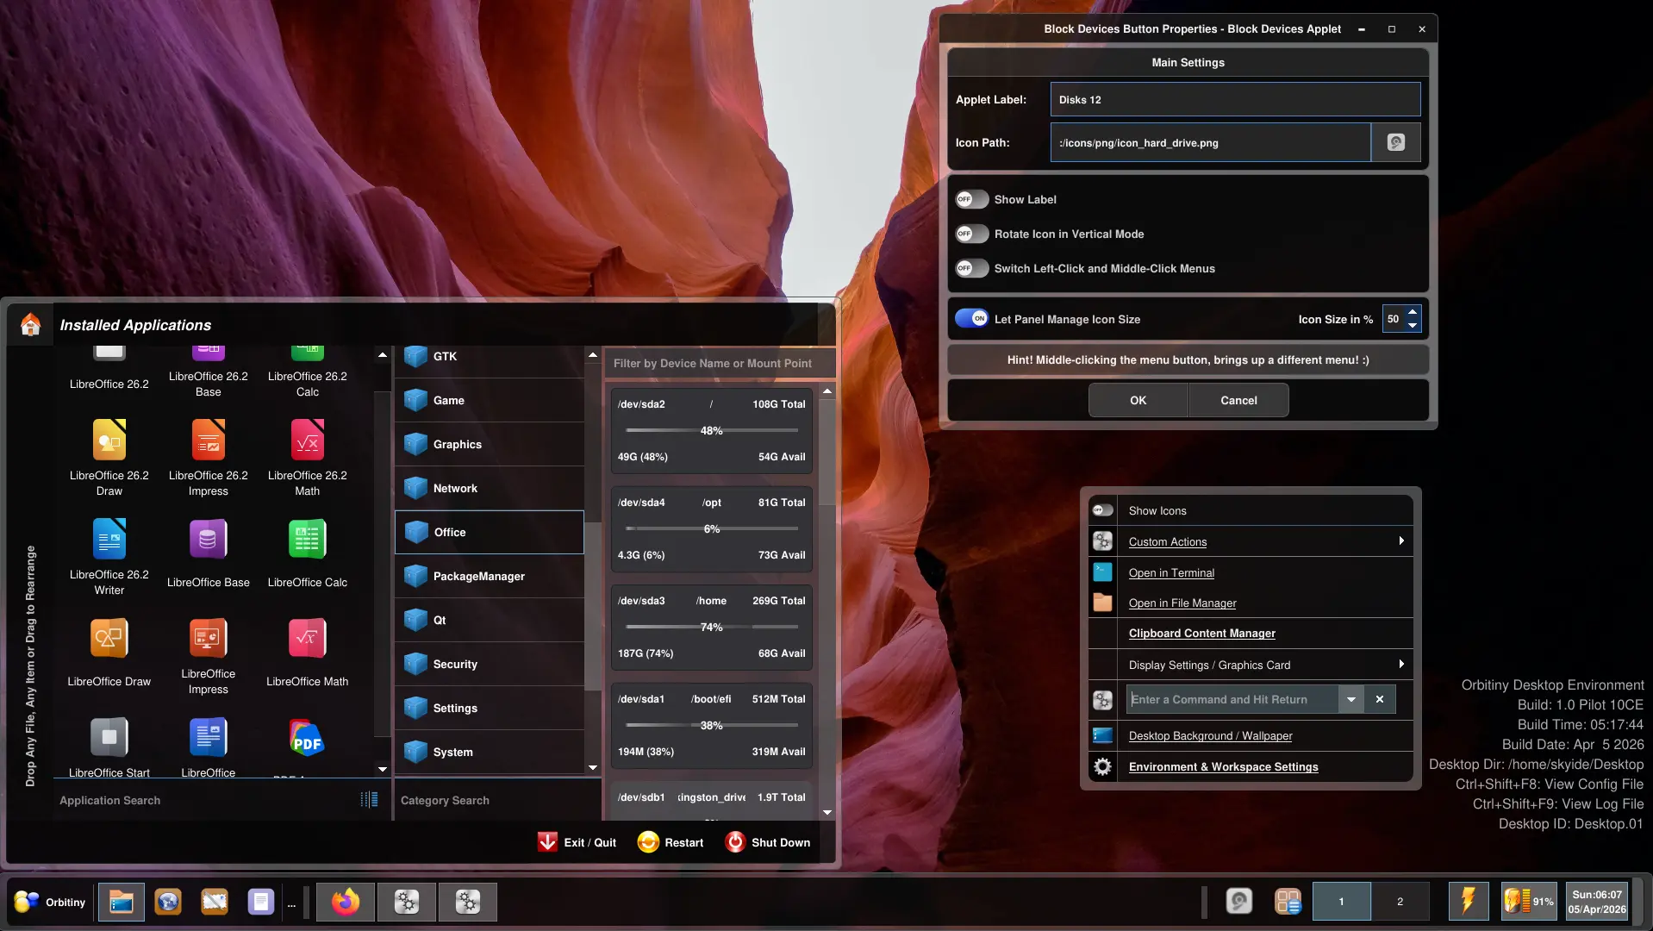1653x931 pixels.
Task: Click the Firefox icon in taskbar
Action: click(x=346, y=902)
